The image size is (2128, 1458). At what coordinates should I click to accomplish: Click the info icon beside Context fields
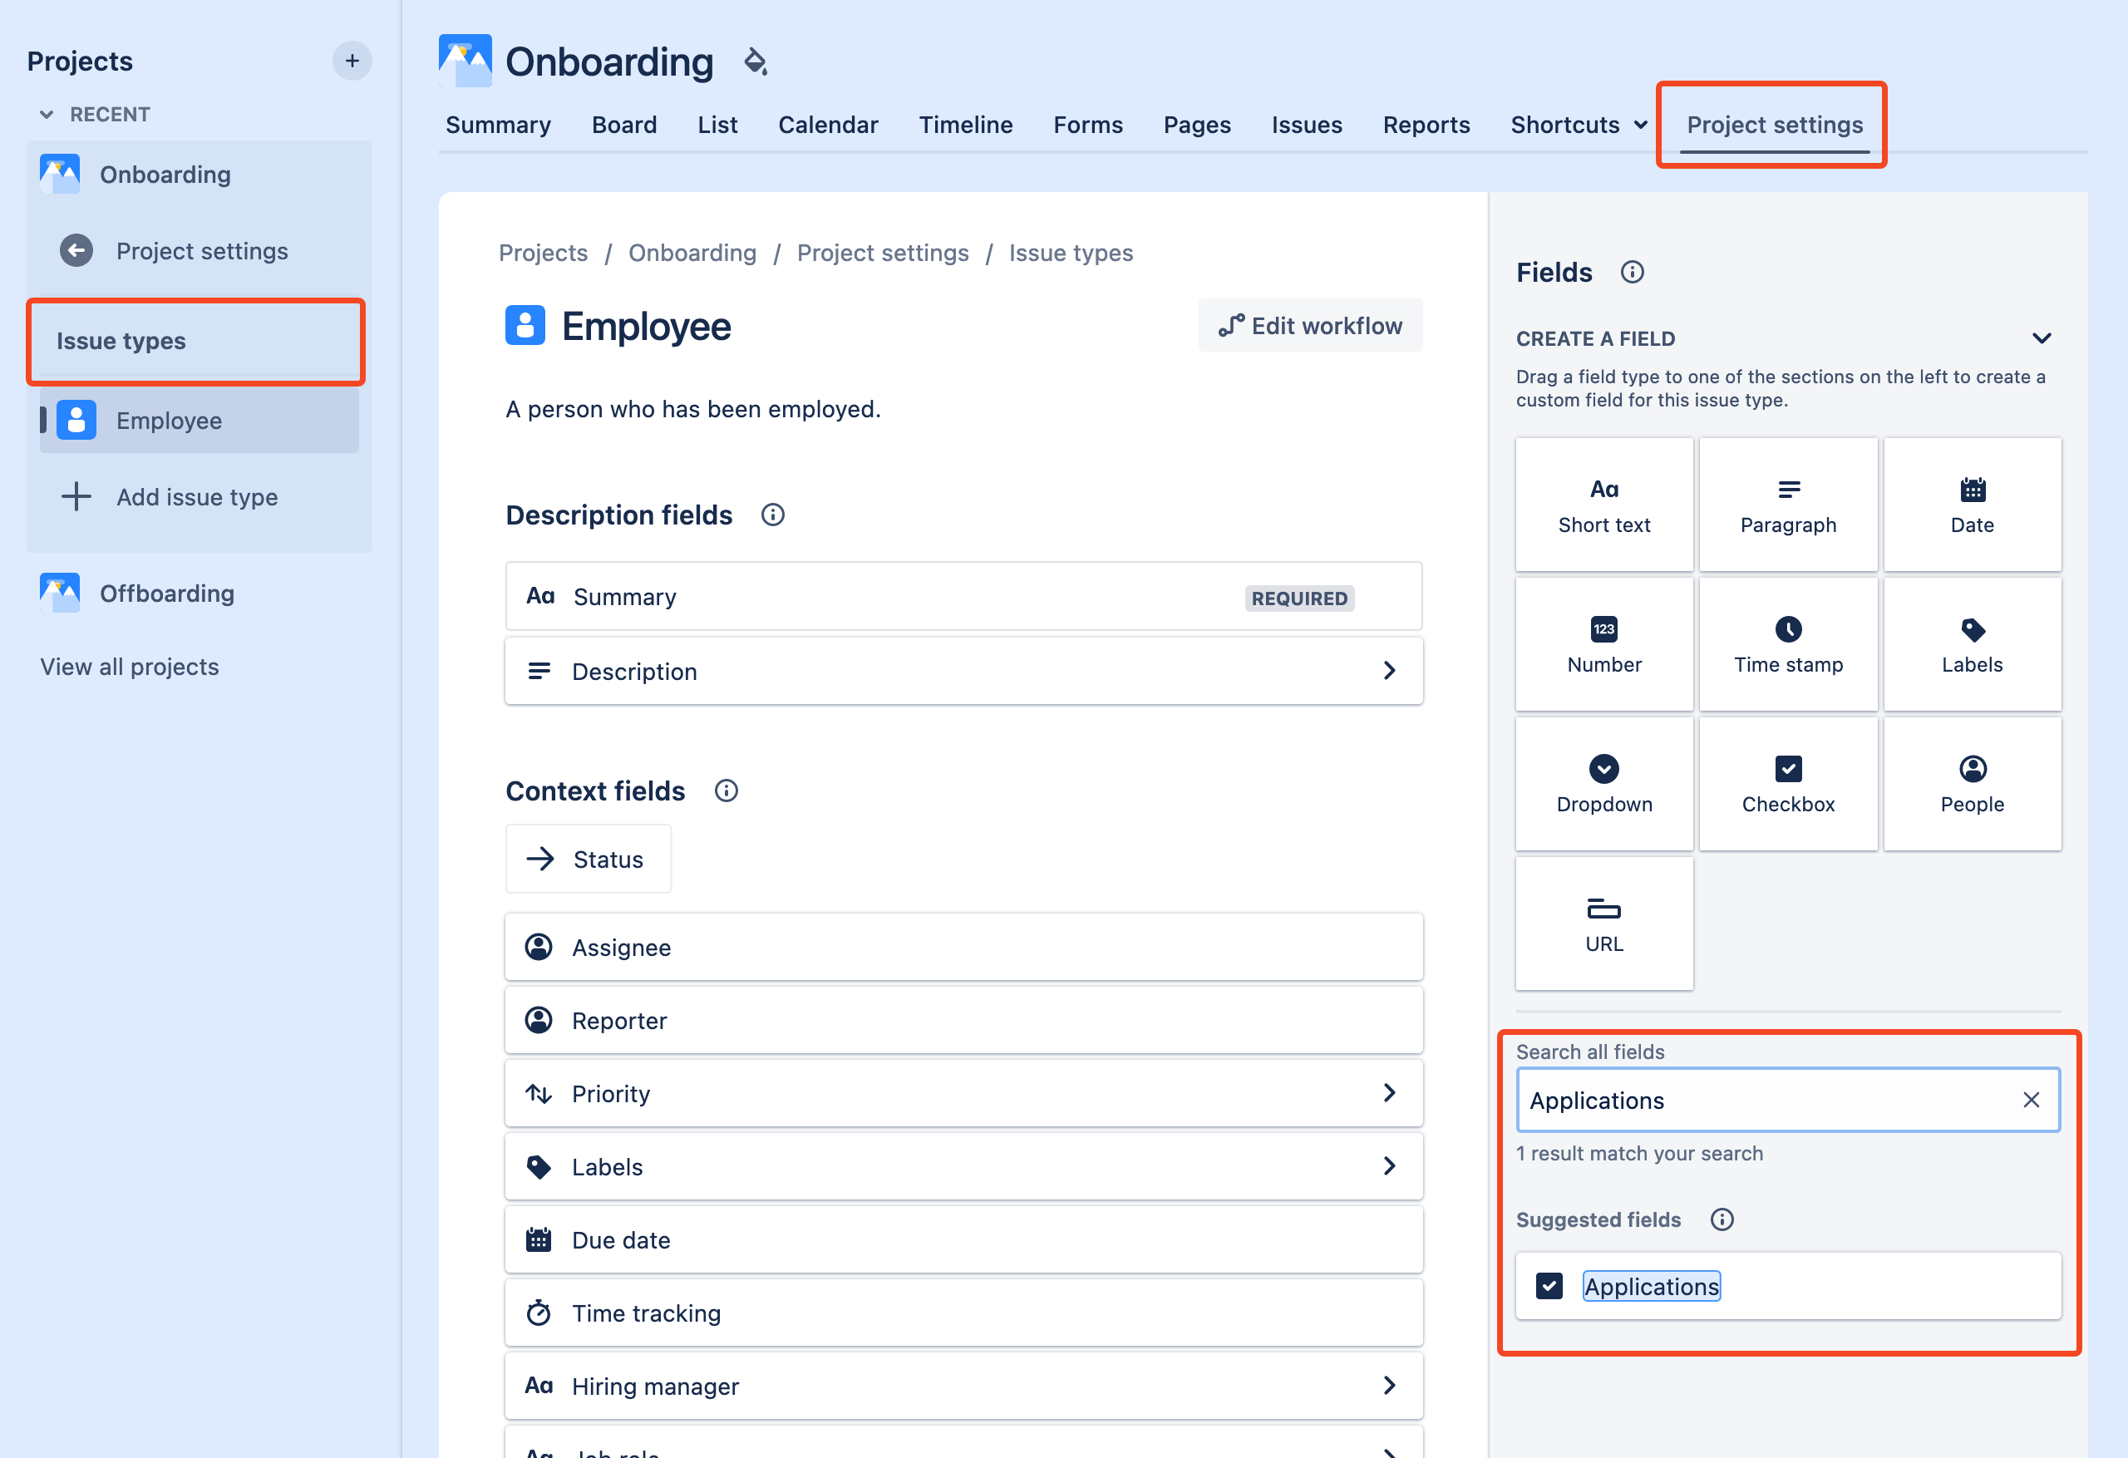pyautogui.click(x=727, y=791)
